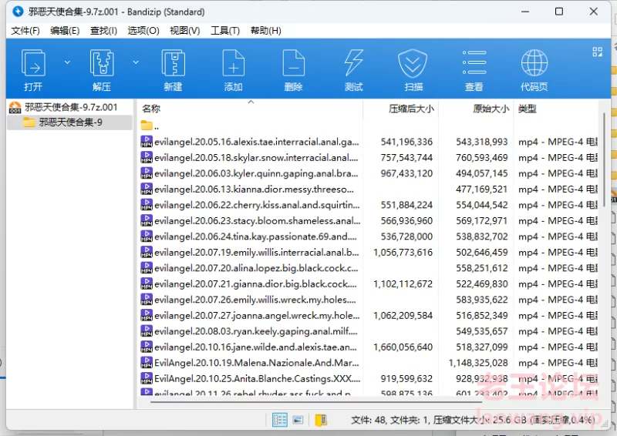The image size is (617, 436).
Task: Select file ryan.keely.gaping row
Action: pyautogui.click(x=369, y=331)
